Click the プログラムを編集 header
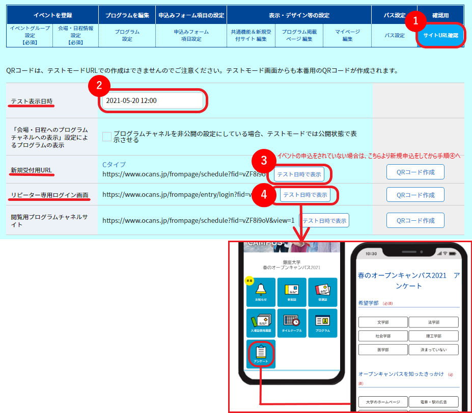This screenshot has height=413, width=472. pyautogui.click(x=127, y=15)
